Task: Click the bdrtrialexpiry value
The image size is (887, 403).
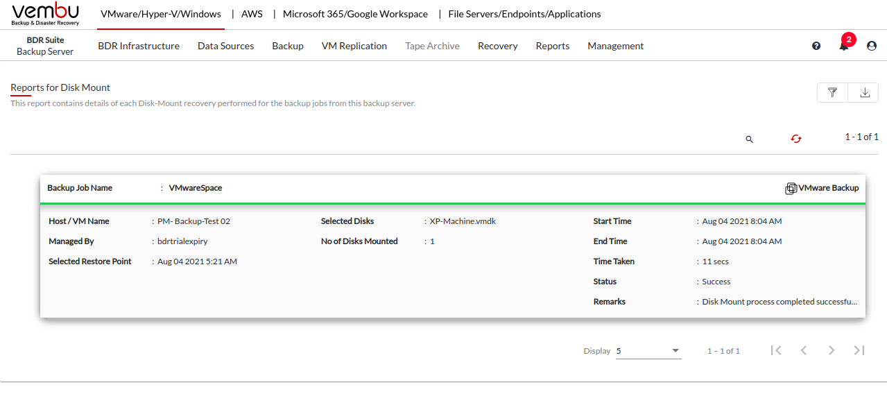Action: [x=182, y=241]
